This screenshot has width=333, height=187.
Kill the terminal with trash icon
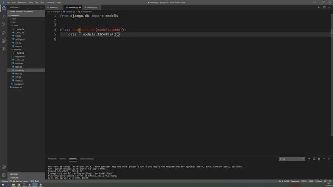click(x=319, y=159)
